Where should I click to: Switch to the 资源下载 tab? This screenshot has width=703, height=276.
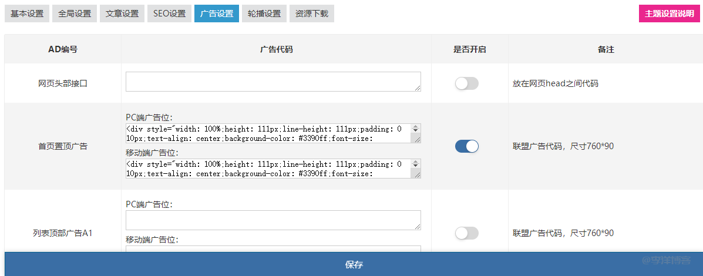312,14
